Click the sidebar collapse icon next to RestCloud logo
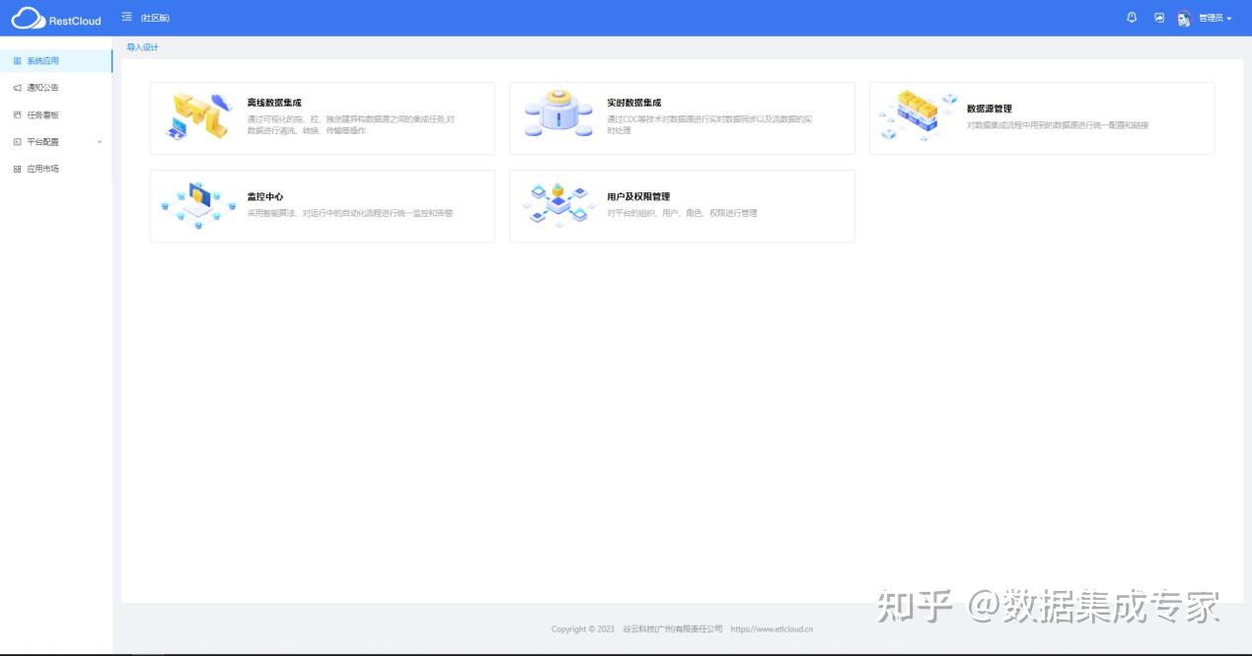Viewport: 1252px width, 656px height. pos(124,17)
